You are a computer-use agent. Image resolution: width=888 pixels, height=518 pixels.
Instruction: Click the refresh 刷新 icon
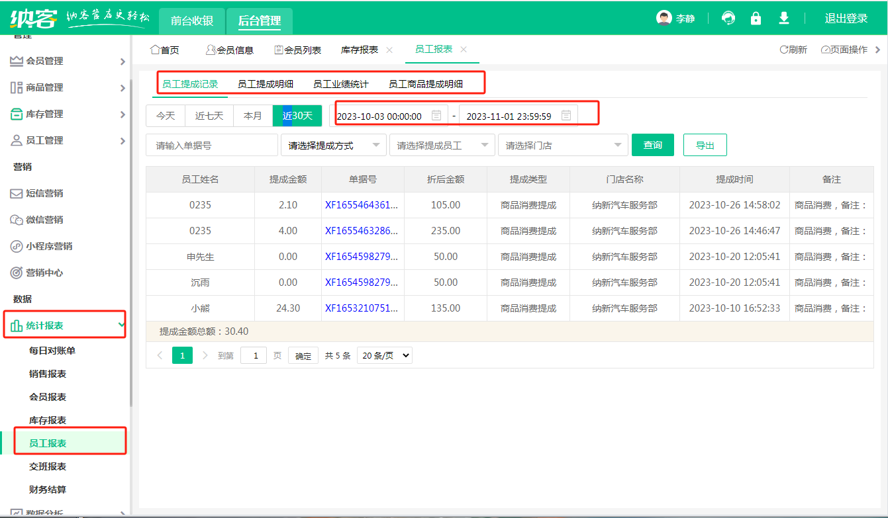click(793, 49)
